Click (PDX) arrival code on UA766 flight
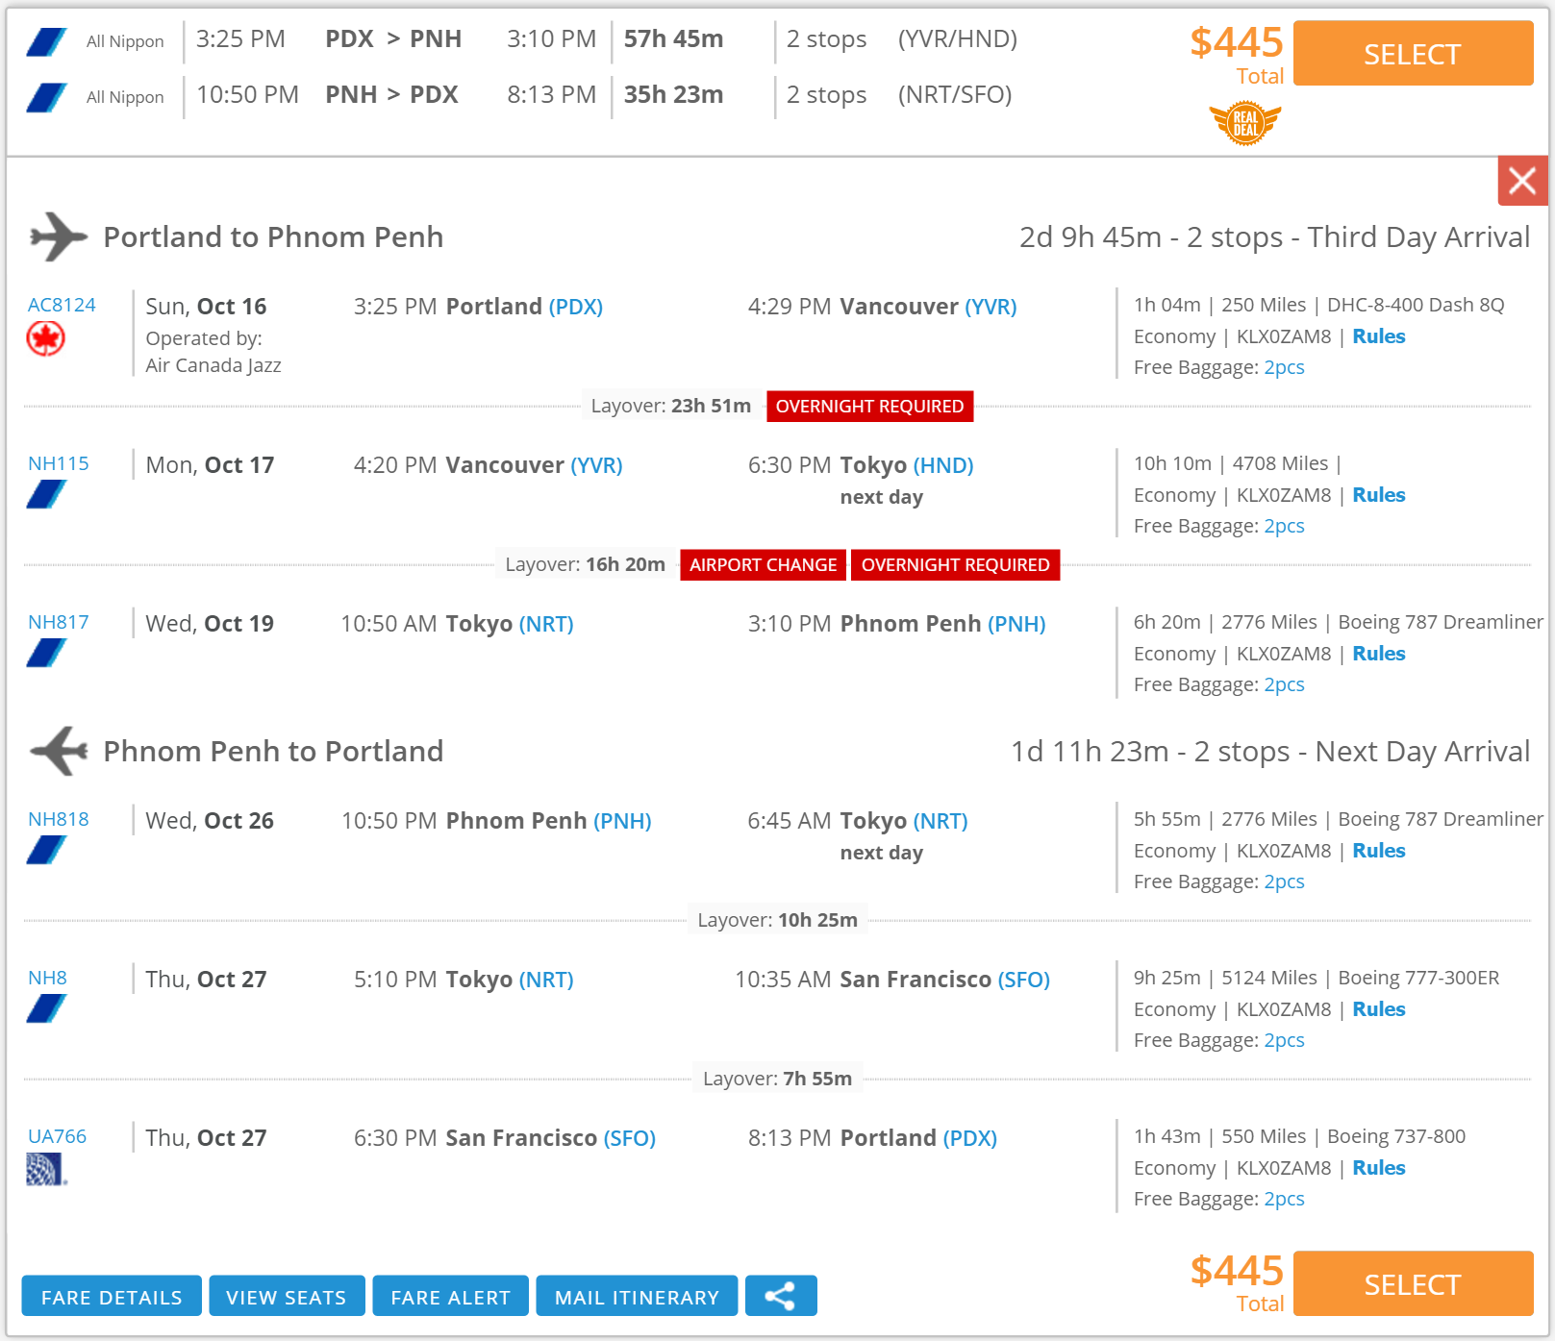 click(970, 1138)
